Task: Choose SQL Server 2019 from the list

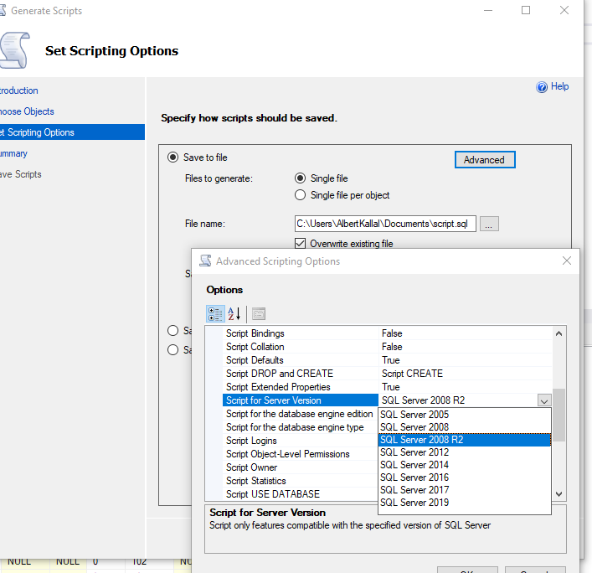Action: click(x=465, y=503)
